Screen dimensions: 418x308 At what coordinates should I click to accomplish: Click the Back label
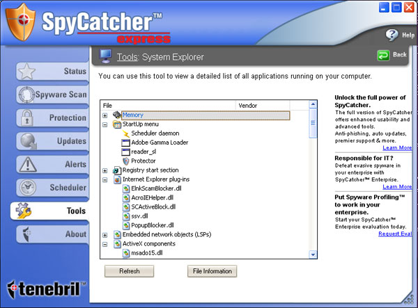(x=400, y=54)
